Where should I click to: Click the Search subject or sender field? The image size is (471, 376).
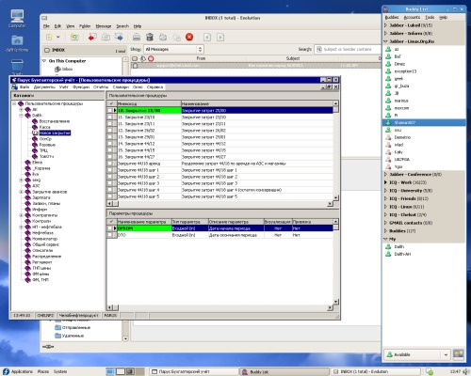coord(348,49)
